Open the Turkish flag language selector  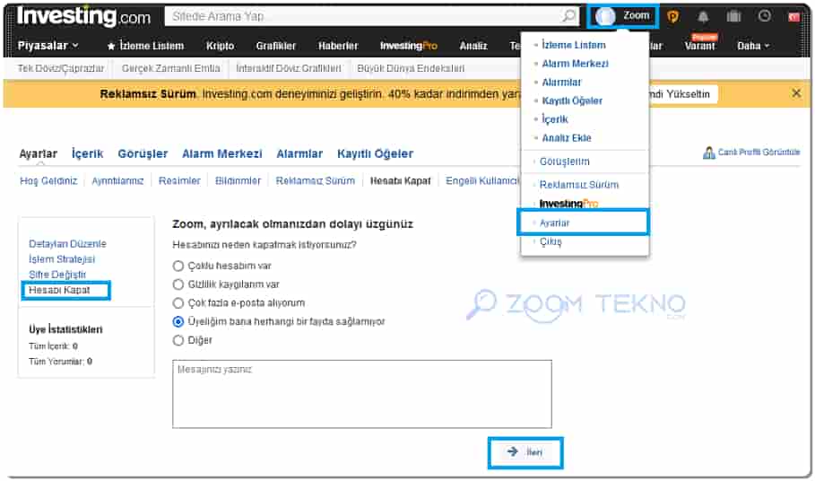click(794, 17)
